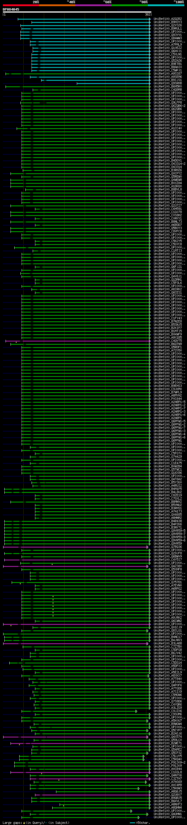This screenshot has height=825, width=187.
Task: Select hit label UniRef100_Q6ZQB6-2
Action: pos(169,106)
